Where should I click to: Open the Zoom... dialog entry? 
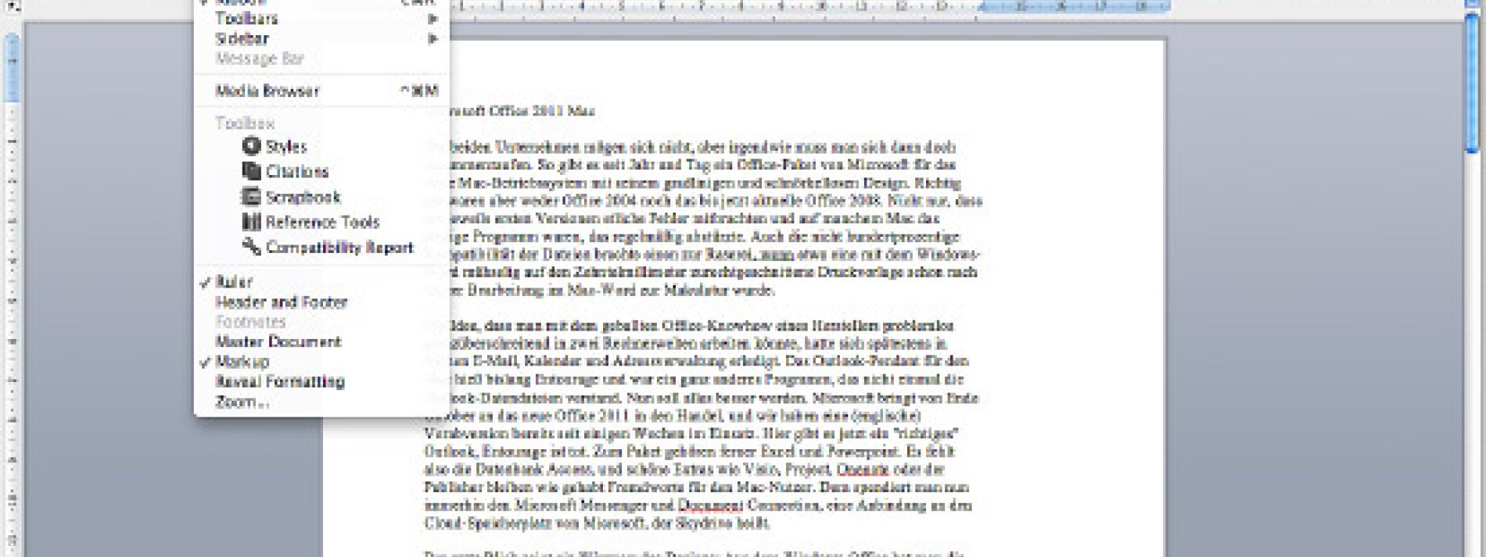(321, 402)
